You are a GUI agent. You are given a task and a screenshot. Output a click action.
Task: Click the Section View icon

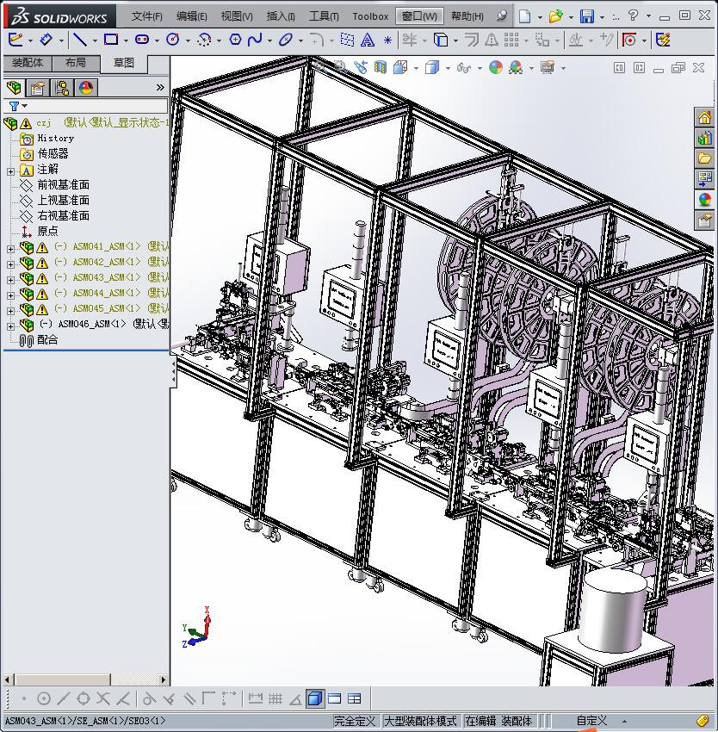381,68
